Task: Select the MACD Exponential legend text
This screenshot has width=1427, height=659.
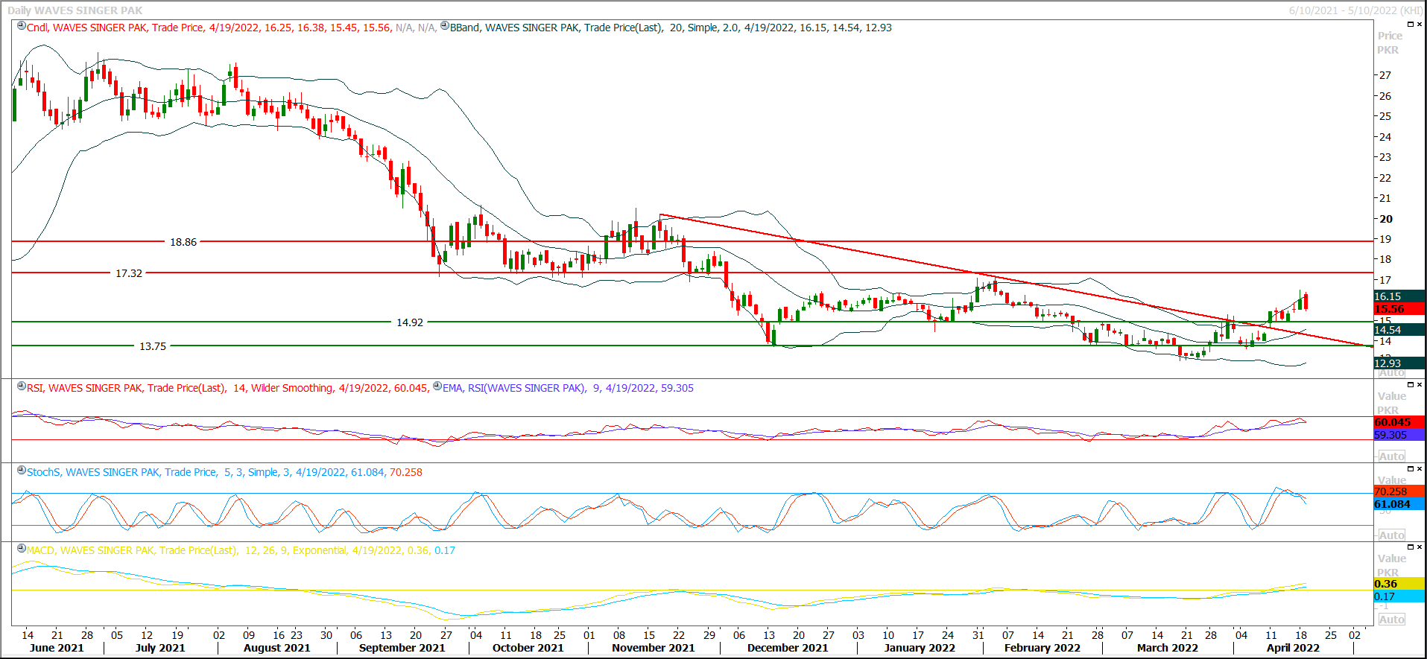Action: 241,550
